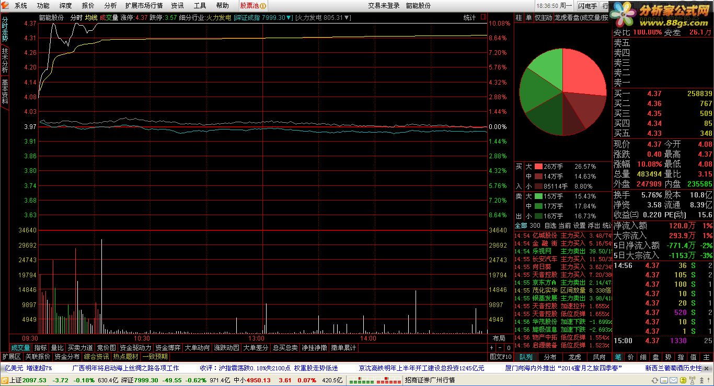Viewport: 714px width, 386px height.
Task: Toggle the 柱 bar view option
Action: (519, 18)
